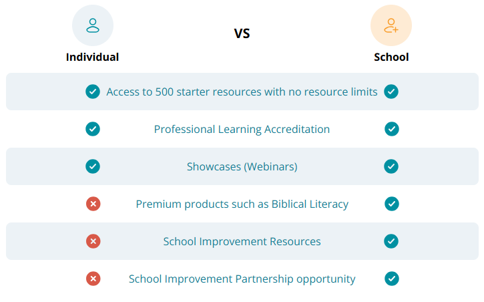Select the Individual heading label

click(93, 57)
